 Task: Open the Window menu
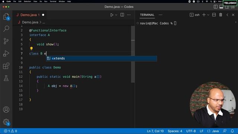pos(62,1)
